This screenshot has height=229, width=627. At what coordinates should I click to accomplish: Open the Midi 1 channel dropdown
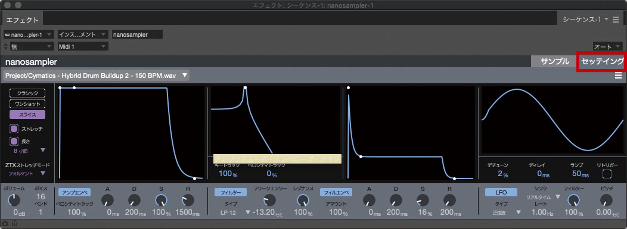83,46
